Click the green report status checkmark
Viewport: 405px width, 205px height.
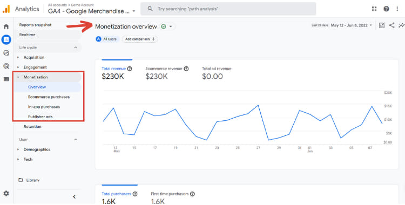[x=163, y=26]
